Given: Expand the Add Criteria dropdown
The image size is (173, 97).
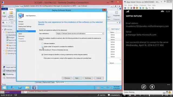Looking at the screenshot, I should coord(116,29).
